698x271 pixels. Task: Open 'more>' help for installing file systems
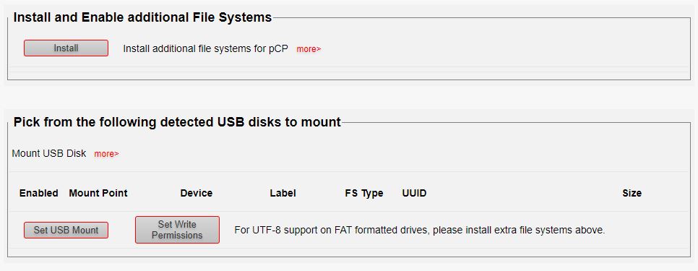[x=309, y=49]
